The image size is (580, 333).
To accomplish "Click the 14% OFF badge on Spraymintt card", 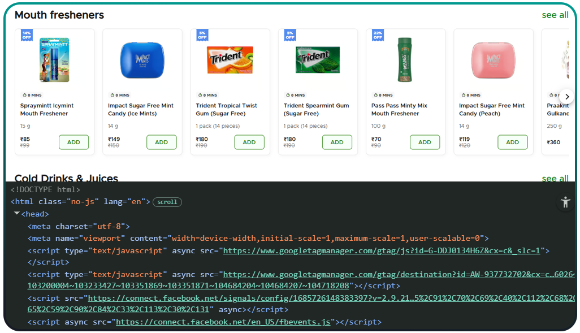I will [x=27, y=35].
